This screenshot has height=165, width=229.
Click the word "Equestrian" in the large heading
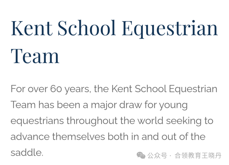[x=170, y=29]
